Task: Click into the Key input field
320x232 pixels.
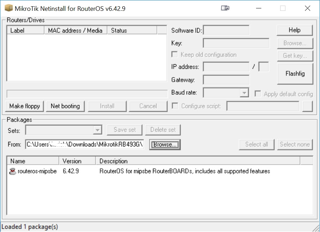Action: coord(236,43)
